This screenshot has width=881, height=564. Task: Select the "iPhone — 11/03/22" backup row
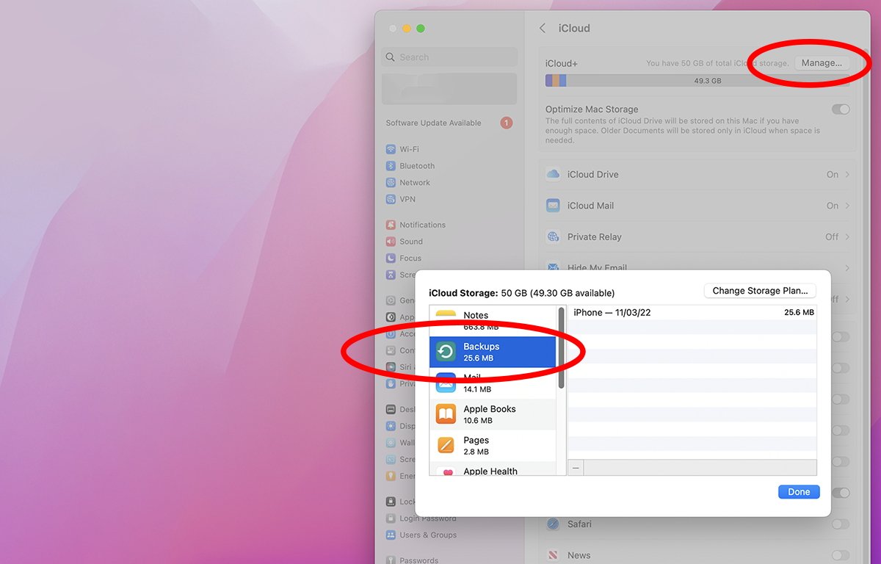(x=692, y=313)
